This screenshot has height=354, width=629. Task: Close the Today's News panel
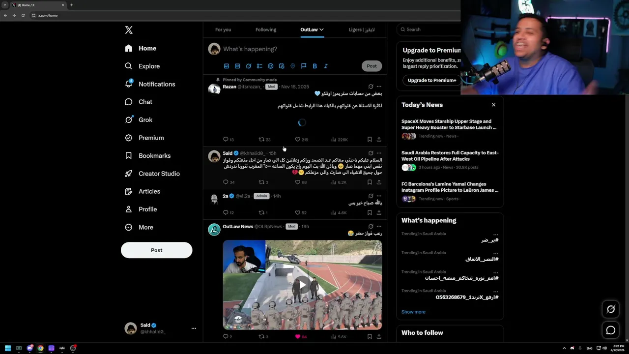coord(493,105)
